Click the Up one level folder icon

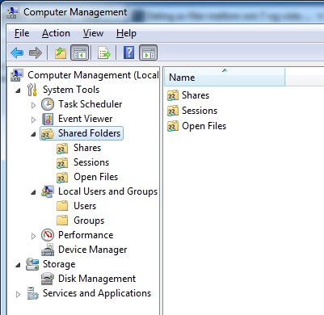61,52
